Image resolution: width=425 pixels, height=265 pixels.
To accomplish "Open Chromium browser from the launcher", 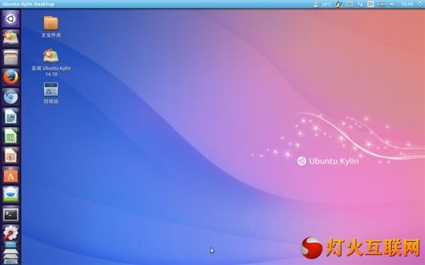I will pos(11,97).
